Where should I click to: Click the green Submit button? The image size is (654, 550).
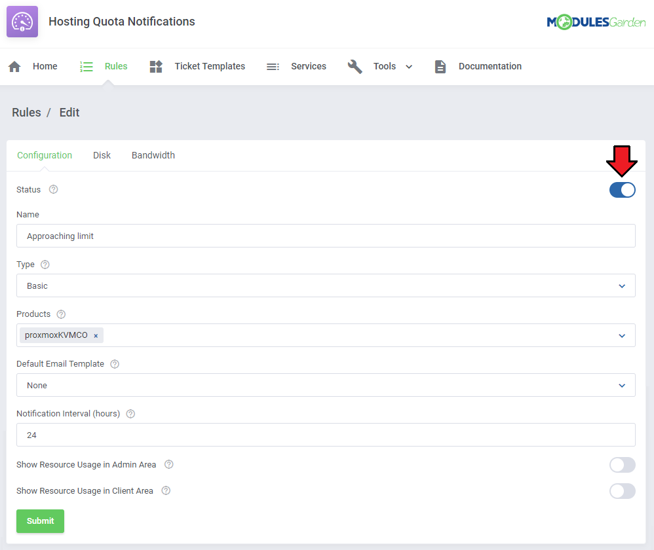coord(41,521)
